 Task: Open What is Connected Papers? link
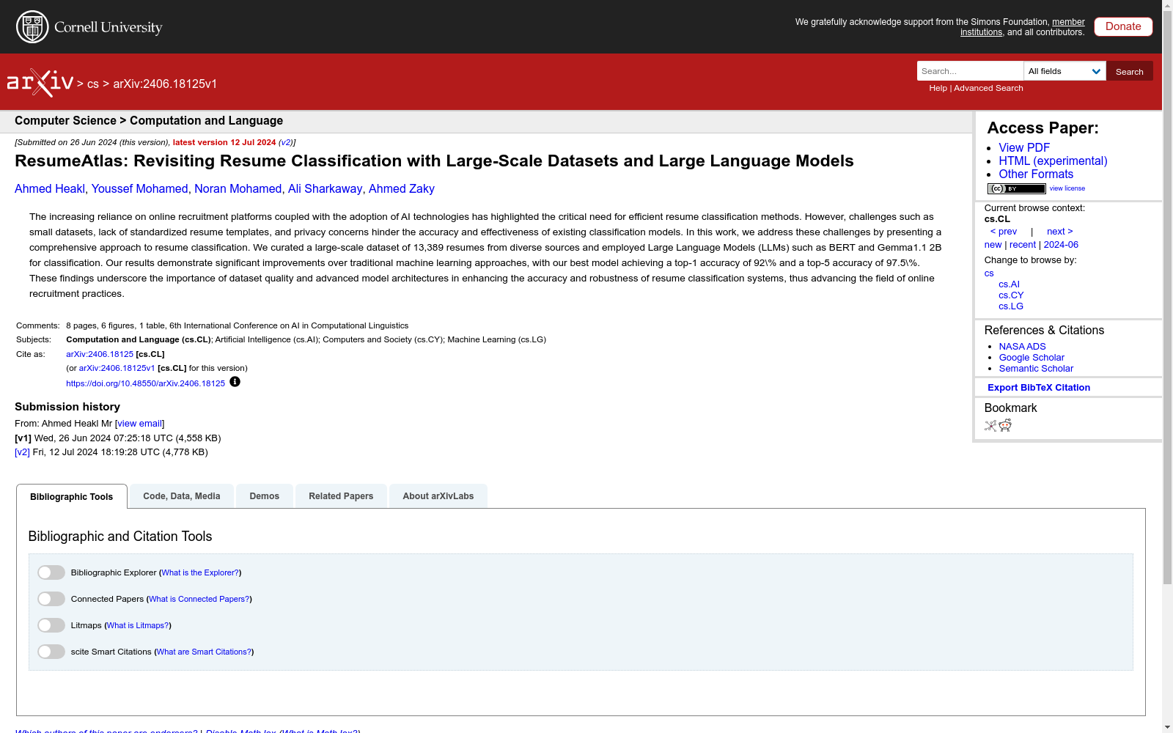(x=199, y=599)
